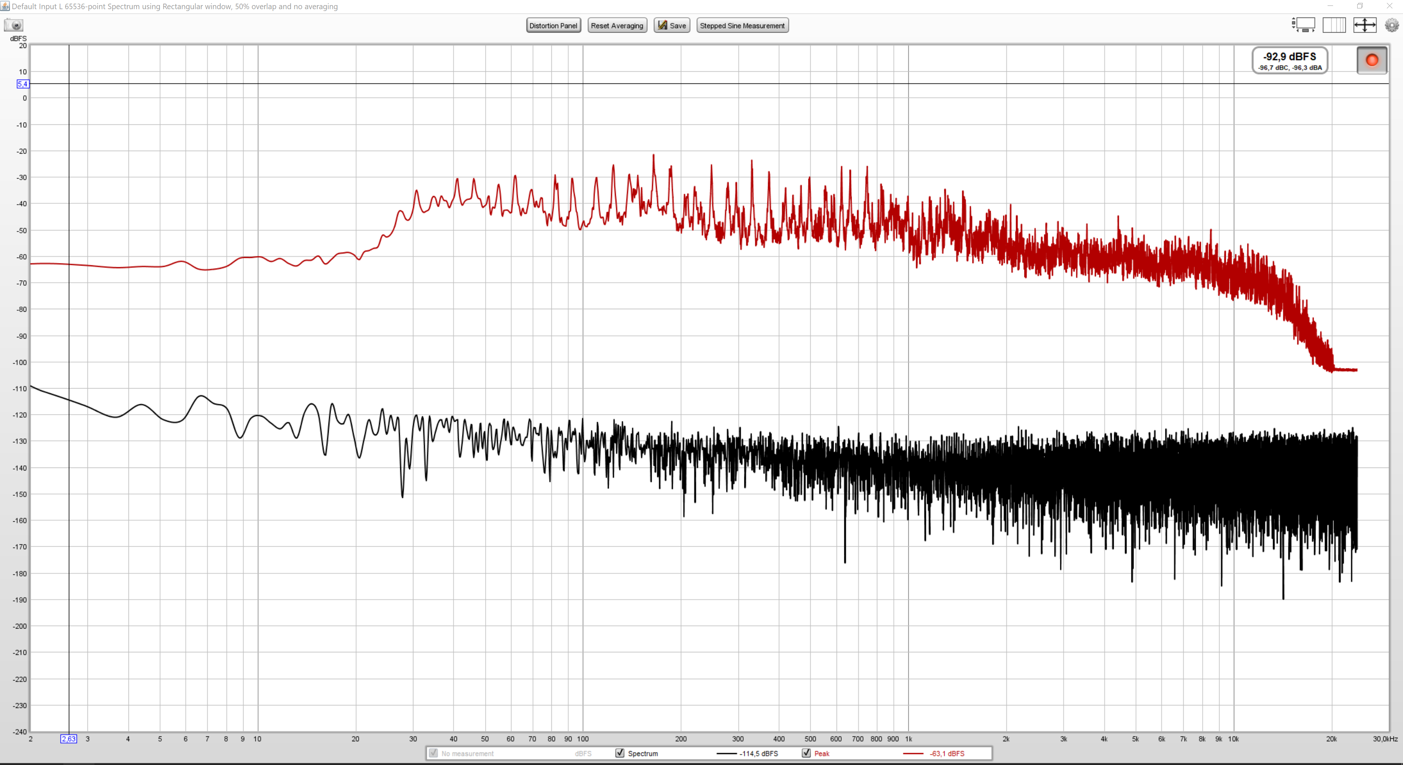The image size is (1403, 765).
Task: Click the 5,4 cursor value box
Action: pos(22,84)
